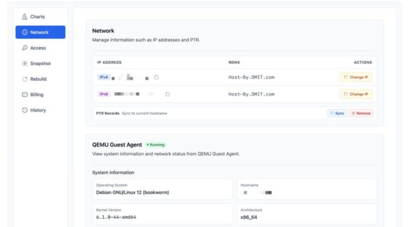The height and width of the screenshot is (227, 408).
Task: Click the Access key icon
Action: [25, 48]
